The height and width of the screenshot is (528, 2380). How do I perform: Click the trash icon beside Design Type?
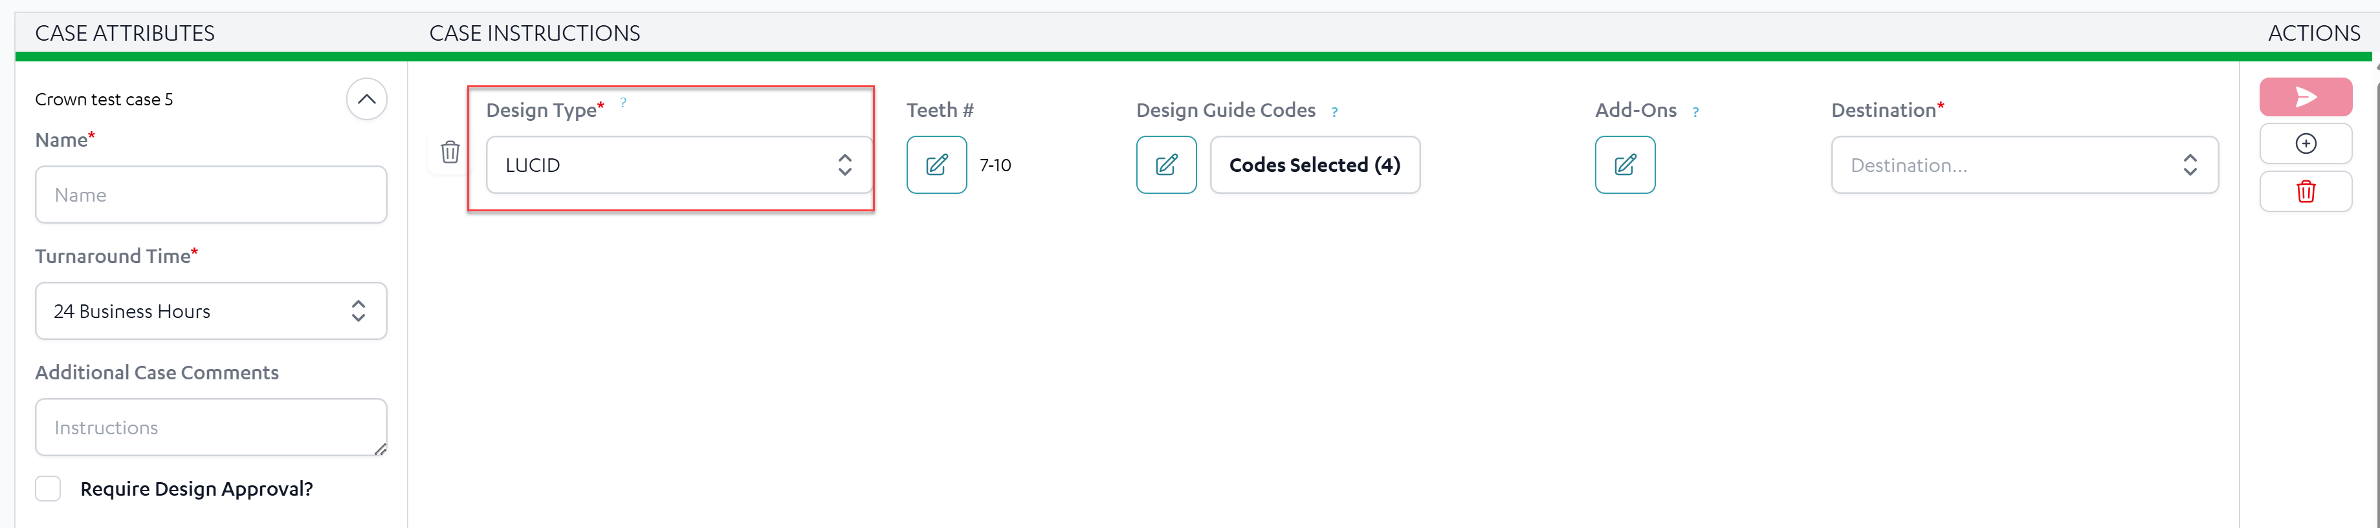[450, 153]
